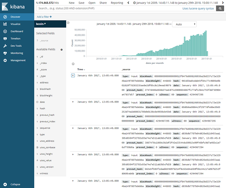226x188 pixels.
Task: Collapse the field sidebar with left arrow
Action: click(68, 23)
